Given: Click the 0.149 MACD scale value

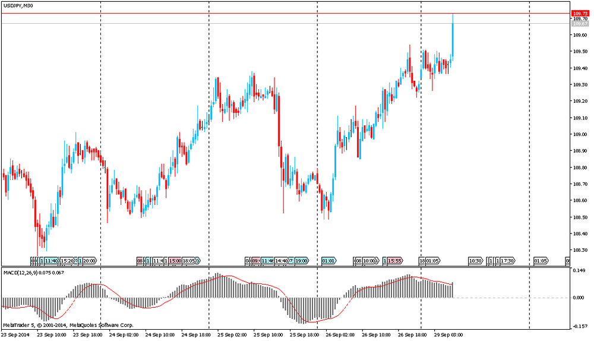Looking at the screenshot, I should click(578, 270).
